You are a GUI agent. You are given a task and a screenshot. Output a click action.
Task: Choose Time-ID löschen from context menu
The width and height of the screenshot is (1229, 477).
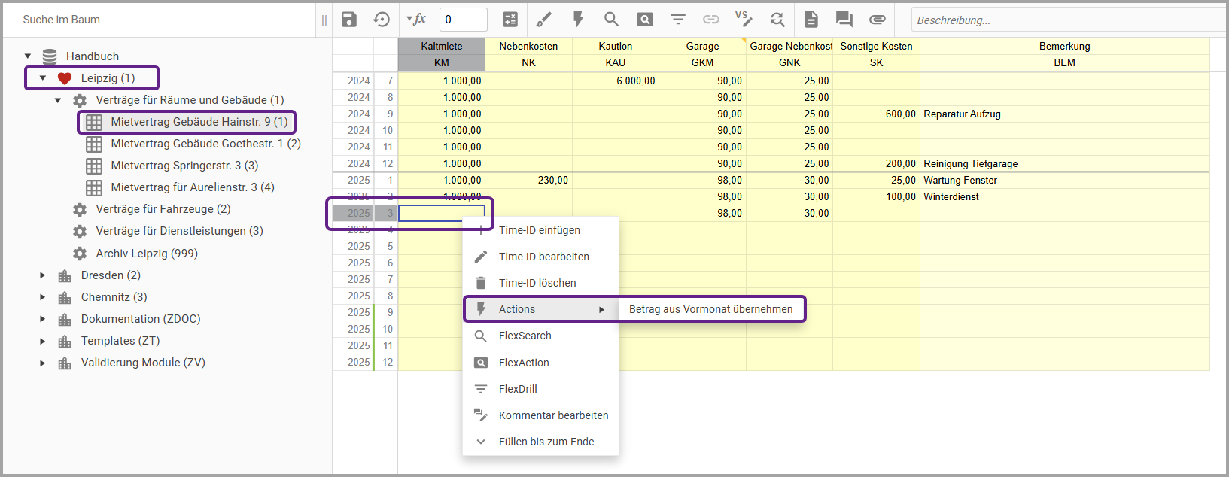tap(537, 283)
